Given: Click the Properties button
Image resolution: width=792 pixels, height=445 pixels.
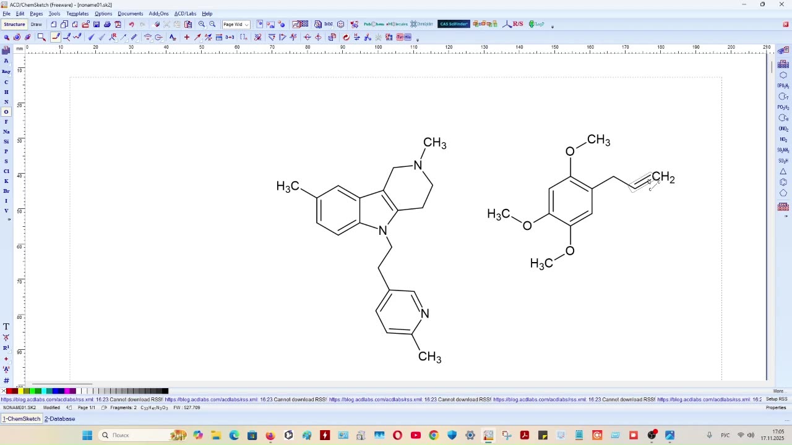Looking at the screenshot, I should (776, 408).
